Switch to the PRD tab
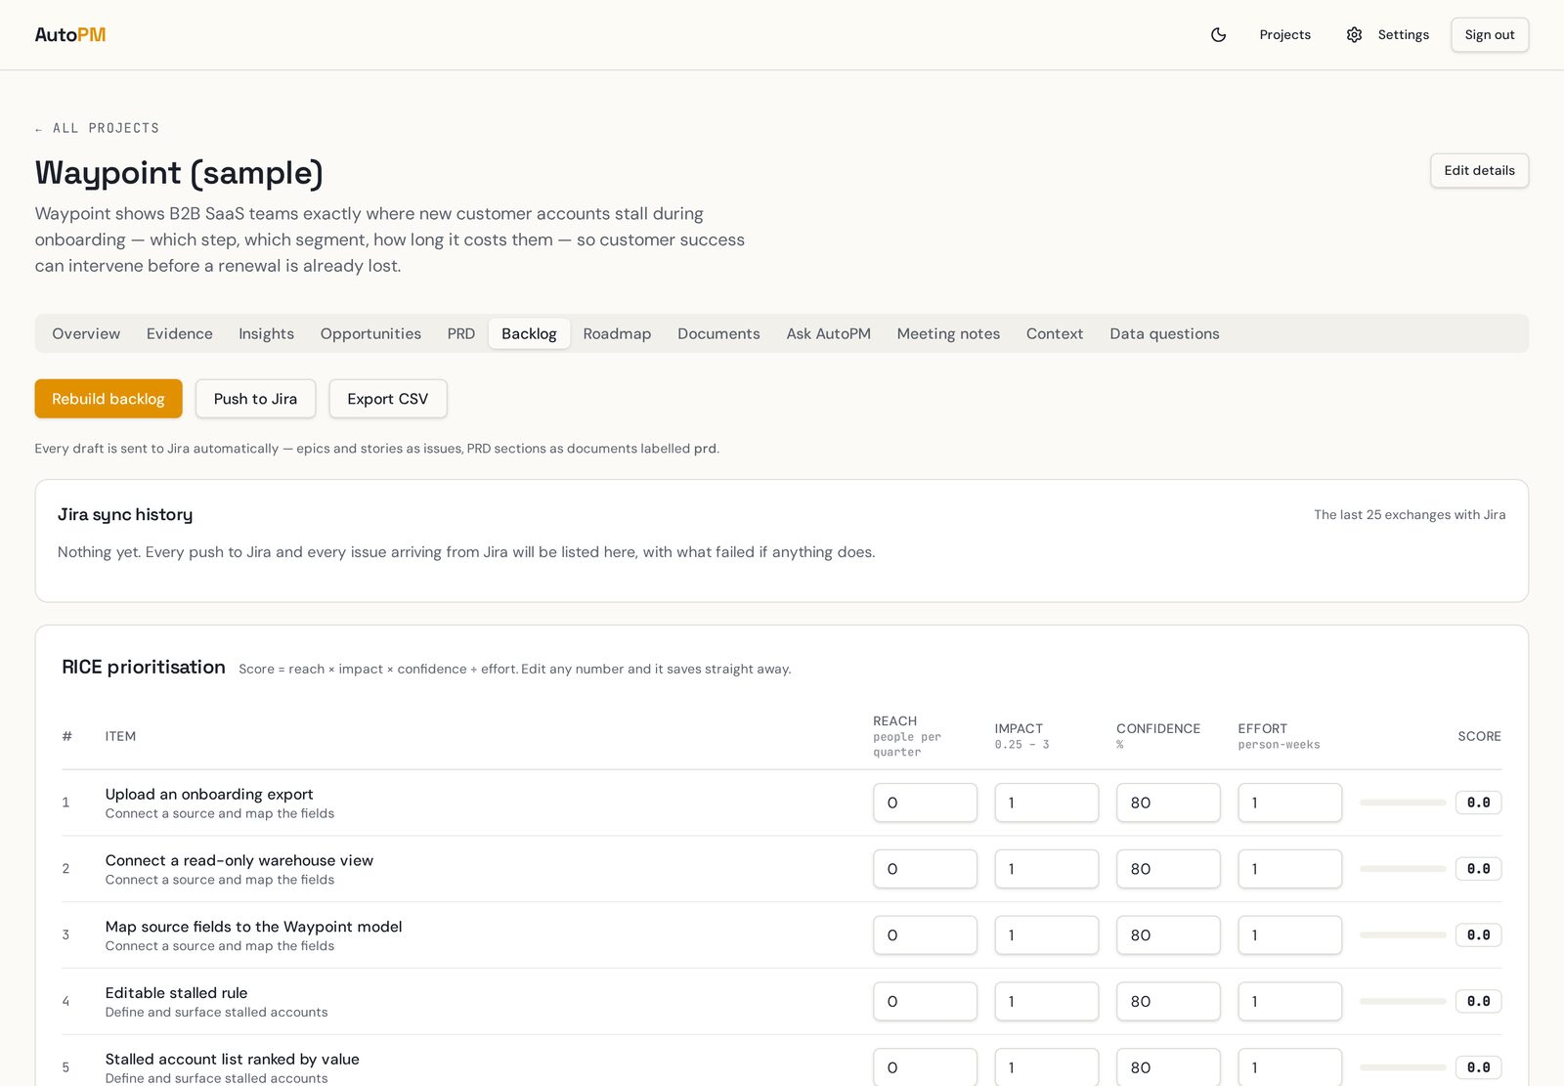Image resolution: width=1564 pixels, height=1086 pixels. [461, 333]
